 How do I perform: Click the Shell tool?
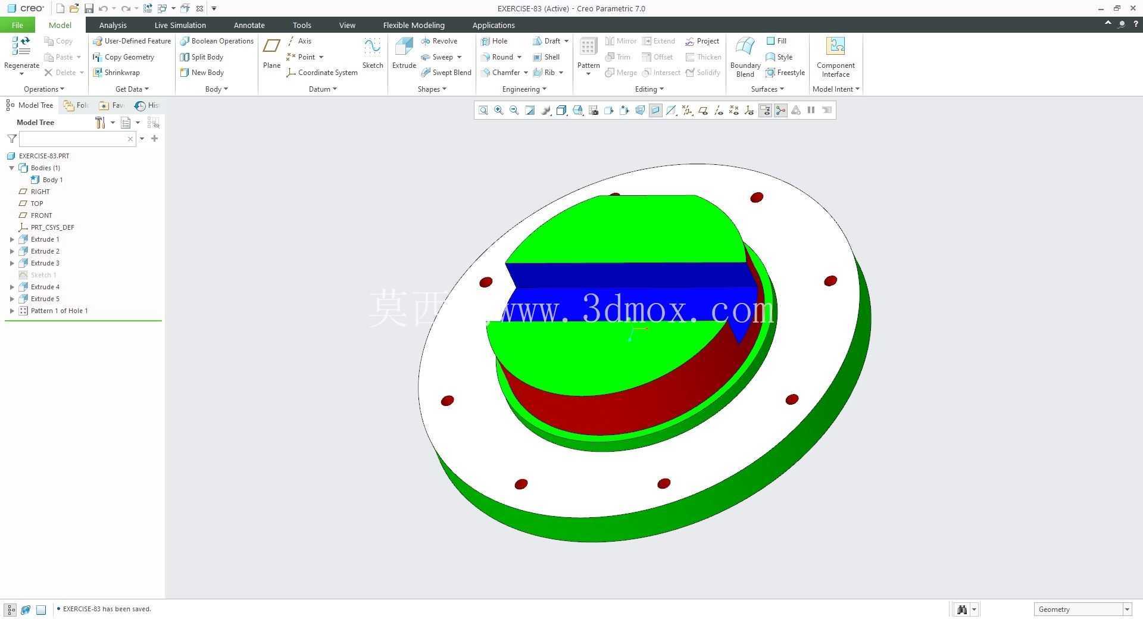[x=546, y=57]
